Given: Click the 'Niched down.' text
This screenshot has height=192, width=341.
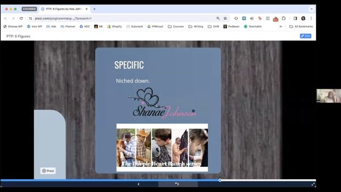Looking at the screenshot, I should tap(133, 81).
